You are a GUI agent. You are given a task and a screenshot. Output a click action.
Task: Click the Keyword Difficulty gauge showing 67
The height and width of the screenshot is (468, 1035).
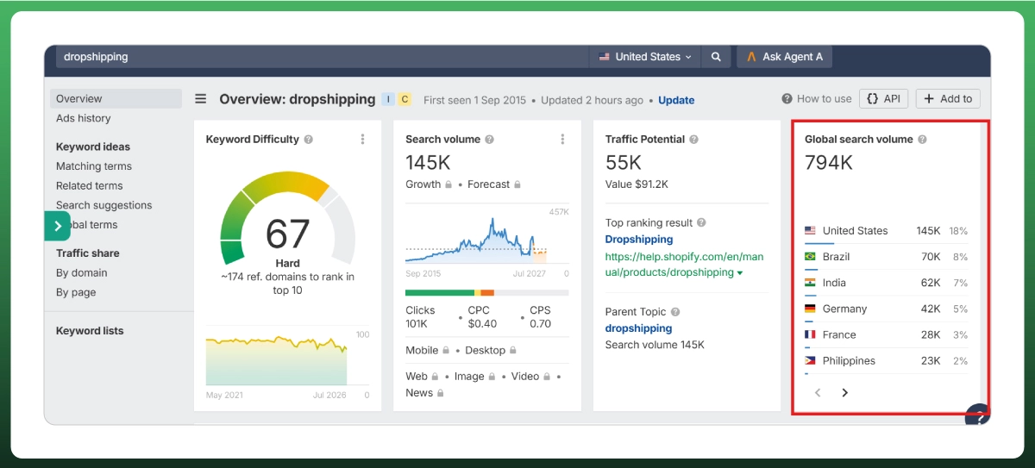coord(287,217)
